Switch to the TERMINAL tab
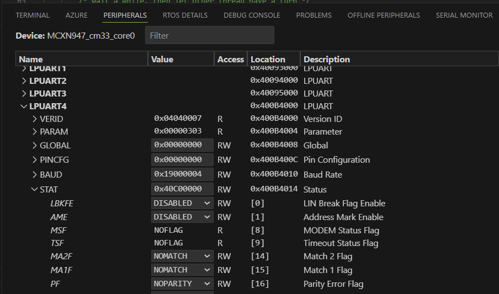Image resolution: width=499 pixels, height=294 pixels. pyautogui.click(x=33, y=15)
